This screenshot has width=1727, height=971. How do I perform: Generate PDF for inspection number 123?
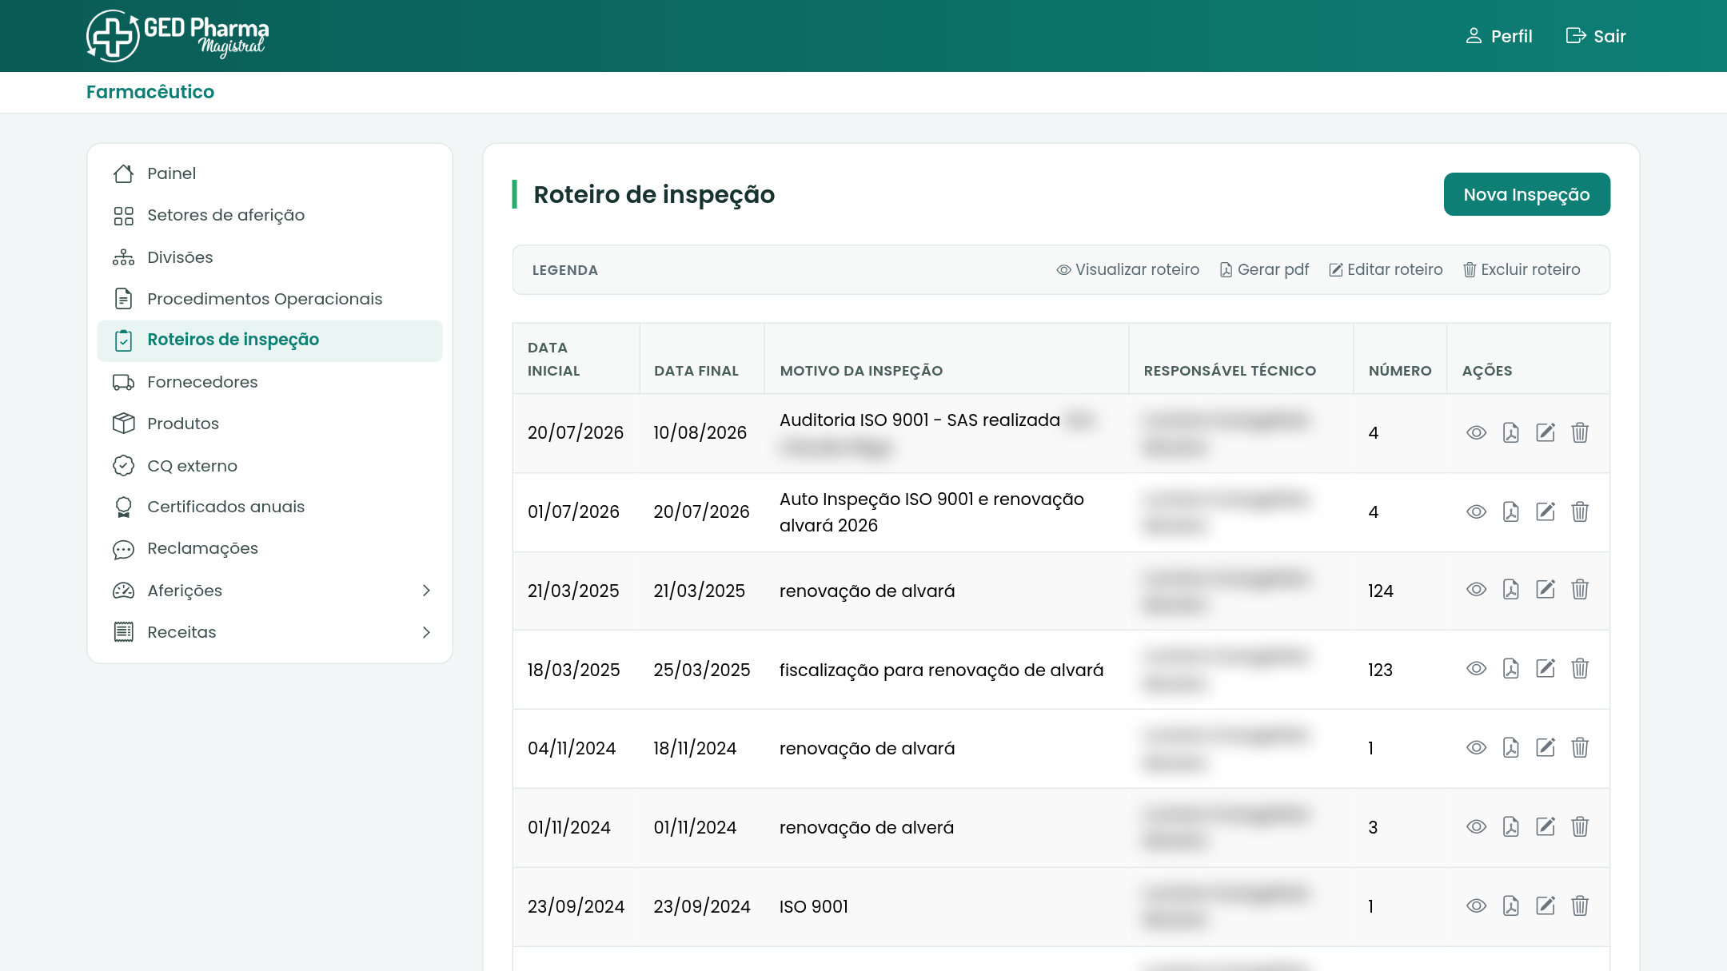point(1510,669)
